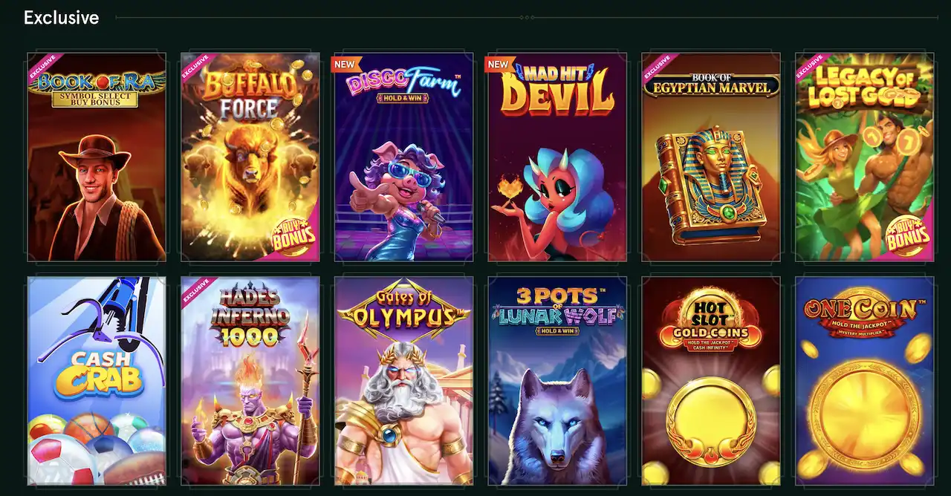The image size is (951, 496).
Task: Select the Gates of Olympus game
Action: (404, 381)
